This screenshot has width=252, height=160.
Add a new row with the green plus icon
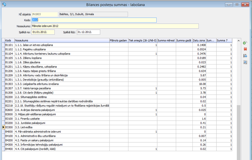pos(245,43)
